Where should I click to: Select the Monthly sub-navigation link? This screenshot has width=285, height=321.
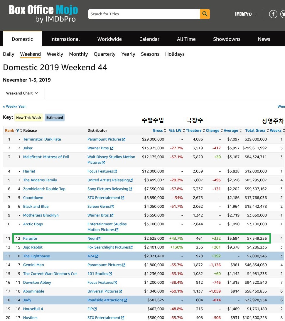(x=78, y=54)
